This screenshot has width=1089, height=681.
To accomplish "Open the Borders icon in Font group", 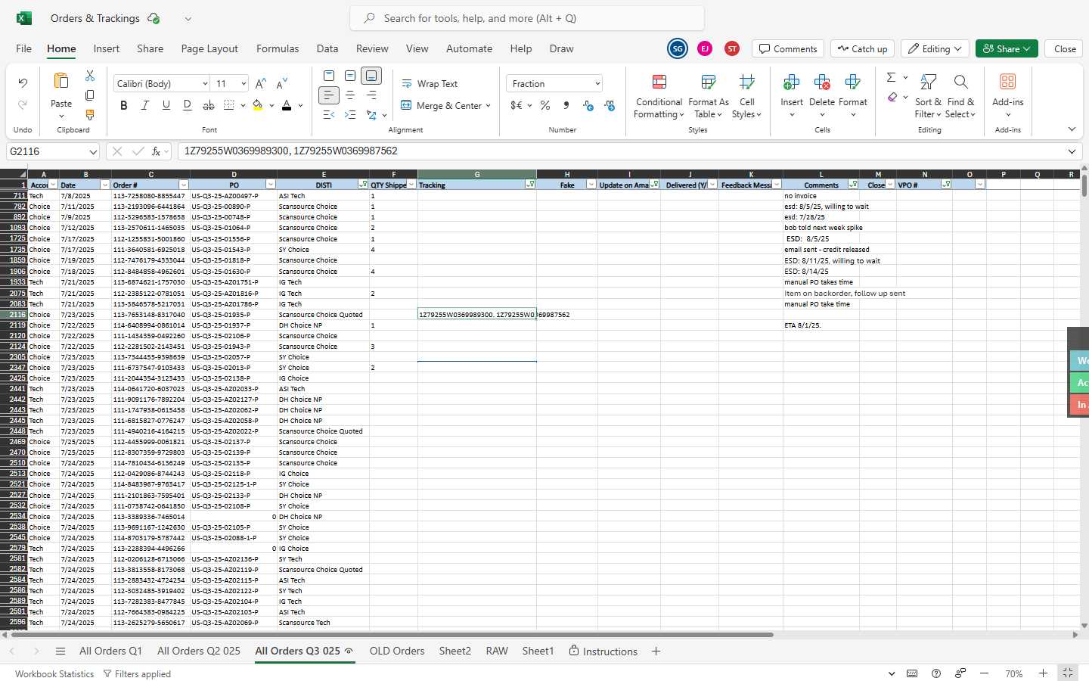I will tap(229, 105).
